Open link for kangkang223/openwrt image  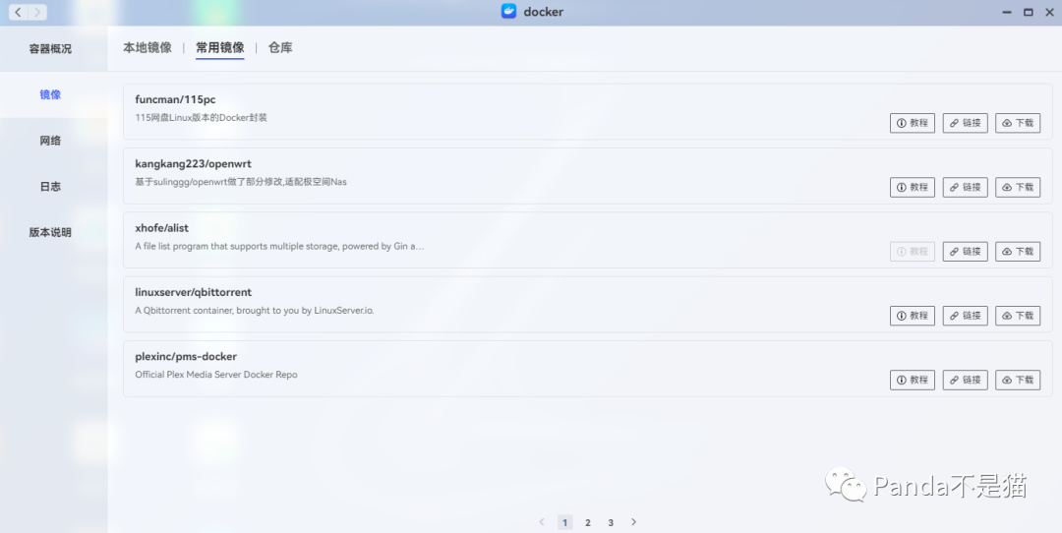[x=966, y=188]
